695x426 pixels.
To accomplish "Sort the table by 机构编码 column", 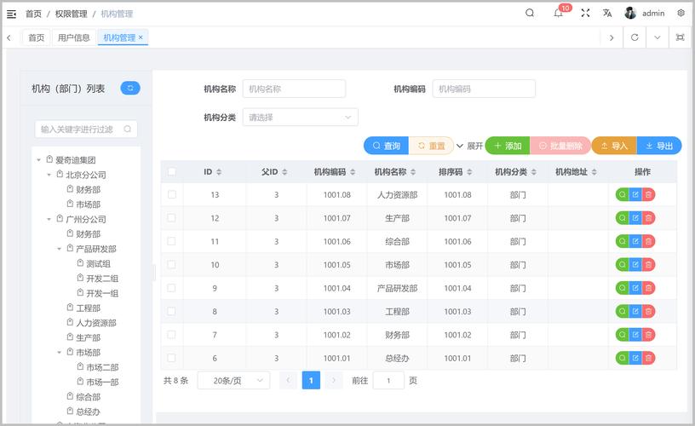I will [x=353, y=172].
